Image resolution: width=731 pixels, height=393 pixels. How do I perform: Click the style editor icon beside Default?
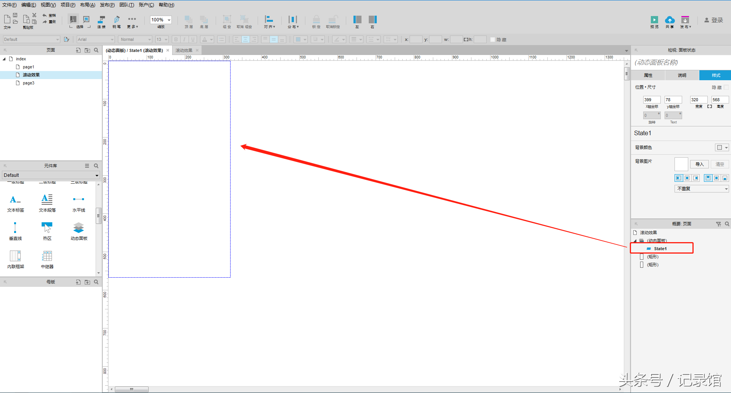(66, 39)
